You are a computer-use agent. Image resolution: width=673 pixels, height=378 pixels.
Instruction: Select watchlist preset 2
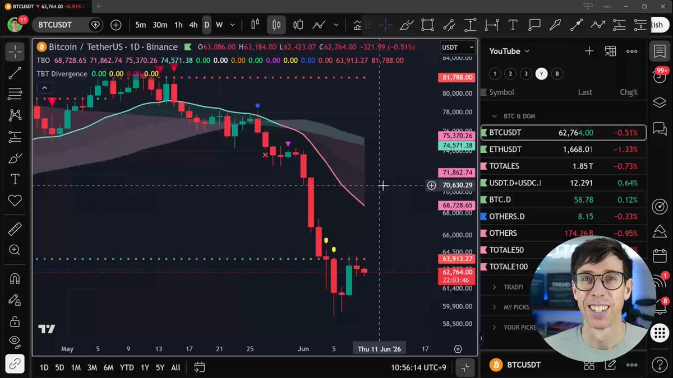[x=510, y=73]
